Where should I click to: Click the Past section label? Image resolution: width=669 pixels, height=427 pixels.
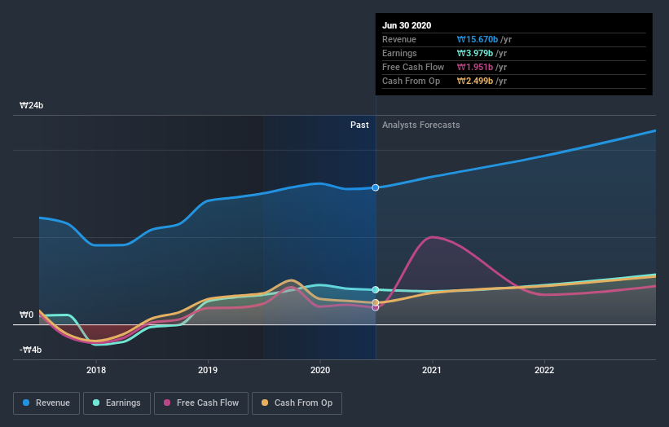point(359,125)
